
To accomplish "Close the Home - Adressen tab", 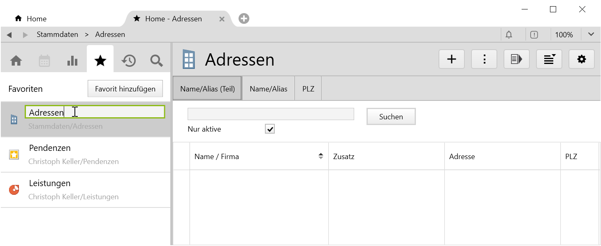I will coord(222,19).
